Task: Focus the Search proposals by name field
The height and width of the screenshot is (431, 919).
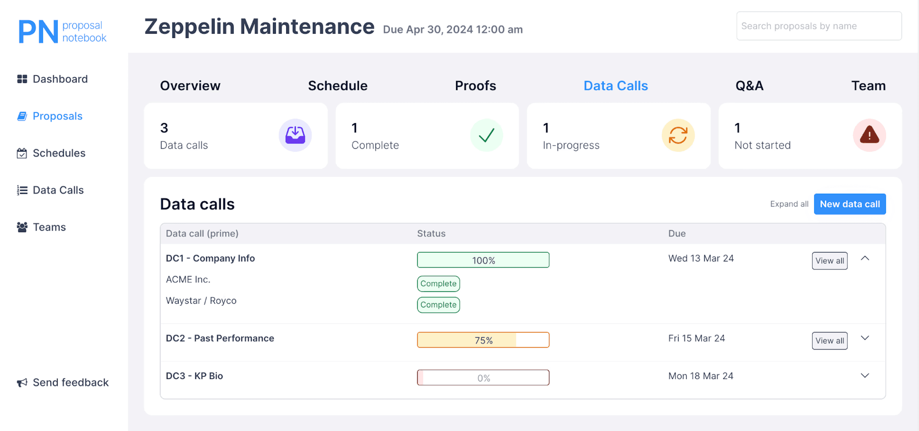Action: click(x=819, y=26)
